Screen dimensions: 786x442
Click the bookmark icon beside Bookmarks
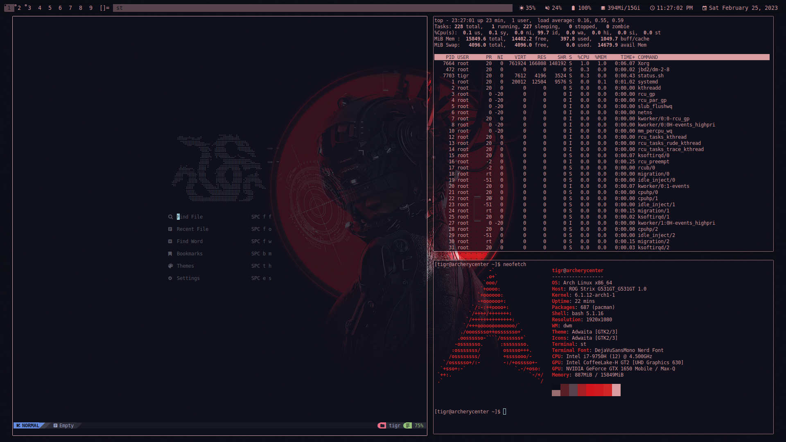(170, 254)
